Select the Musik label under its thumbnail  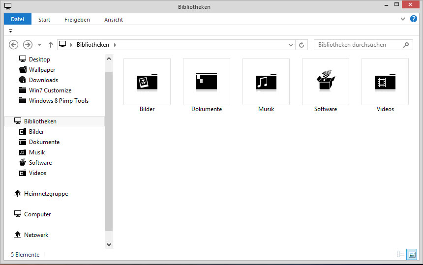tap(266, 109)
